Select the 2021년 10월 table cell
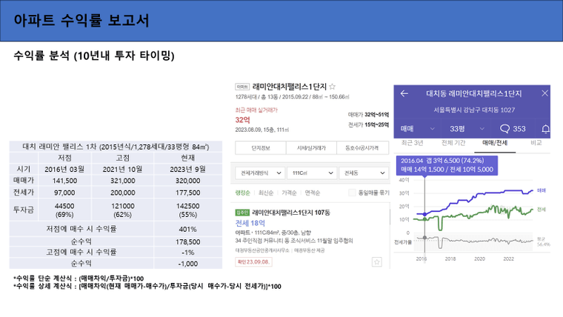Viewport: 563px width, 317px height. (x=122, y=169)
